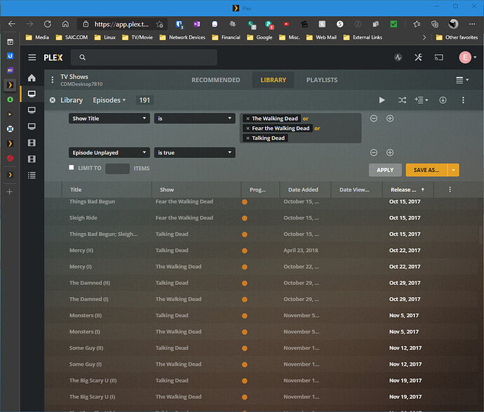Remove the Episode Unplayed filter row
The width and height of the screenshot is (484, 412).
click(374, 152)
